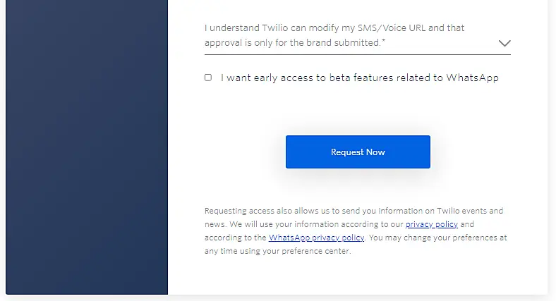
Task: Open the privacy policy link
Action: [431, 224]
